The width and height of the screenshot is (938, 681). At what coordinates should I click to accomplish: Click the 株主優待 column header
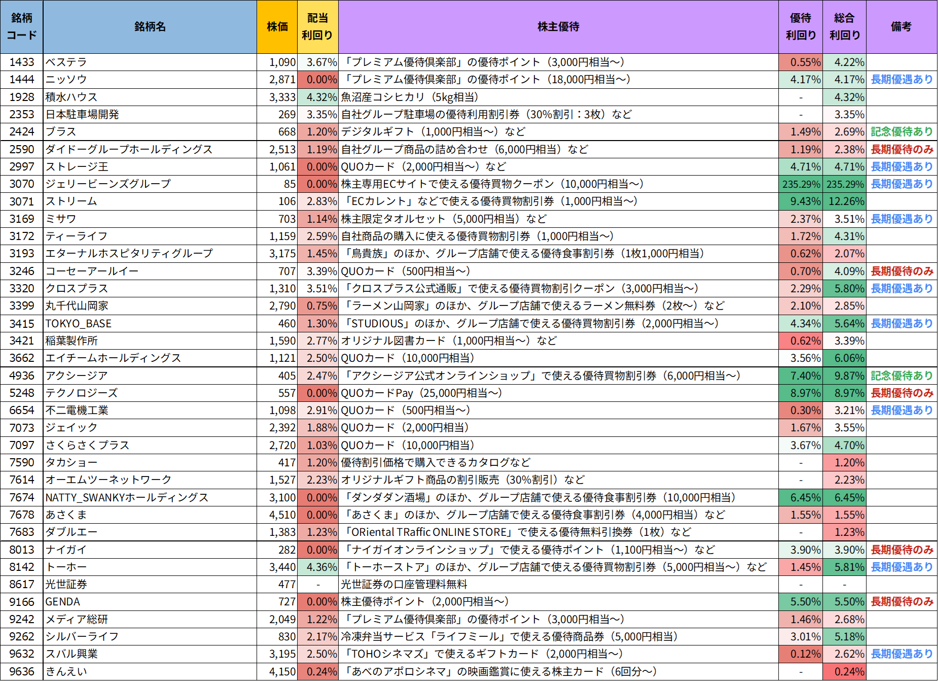coord(558,26)
